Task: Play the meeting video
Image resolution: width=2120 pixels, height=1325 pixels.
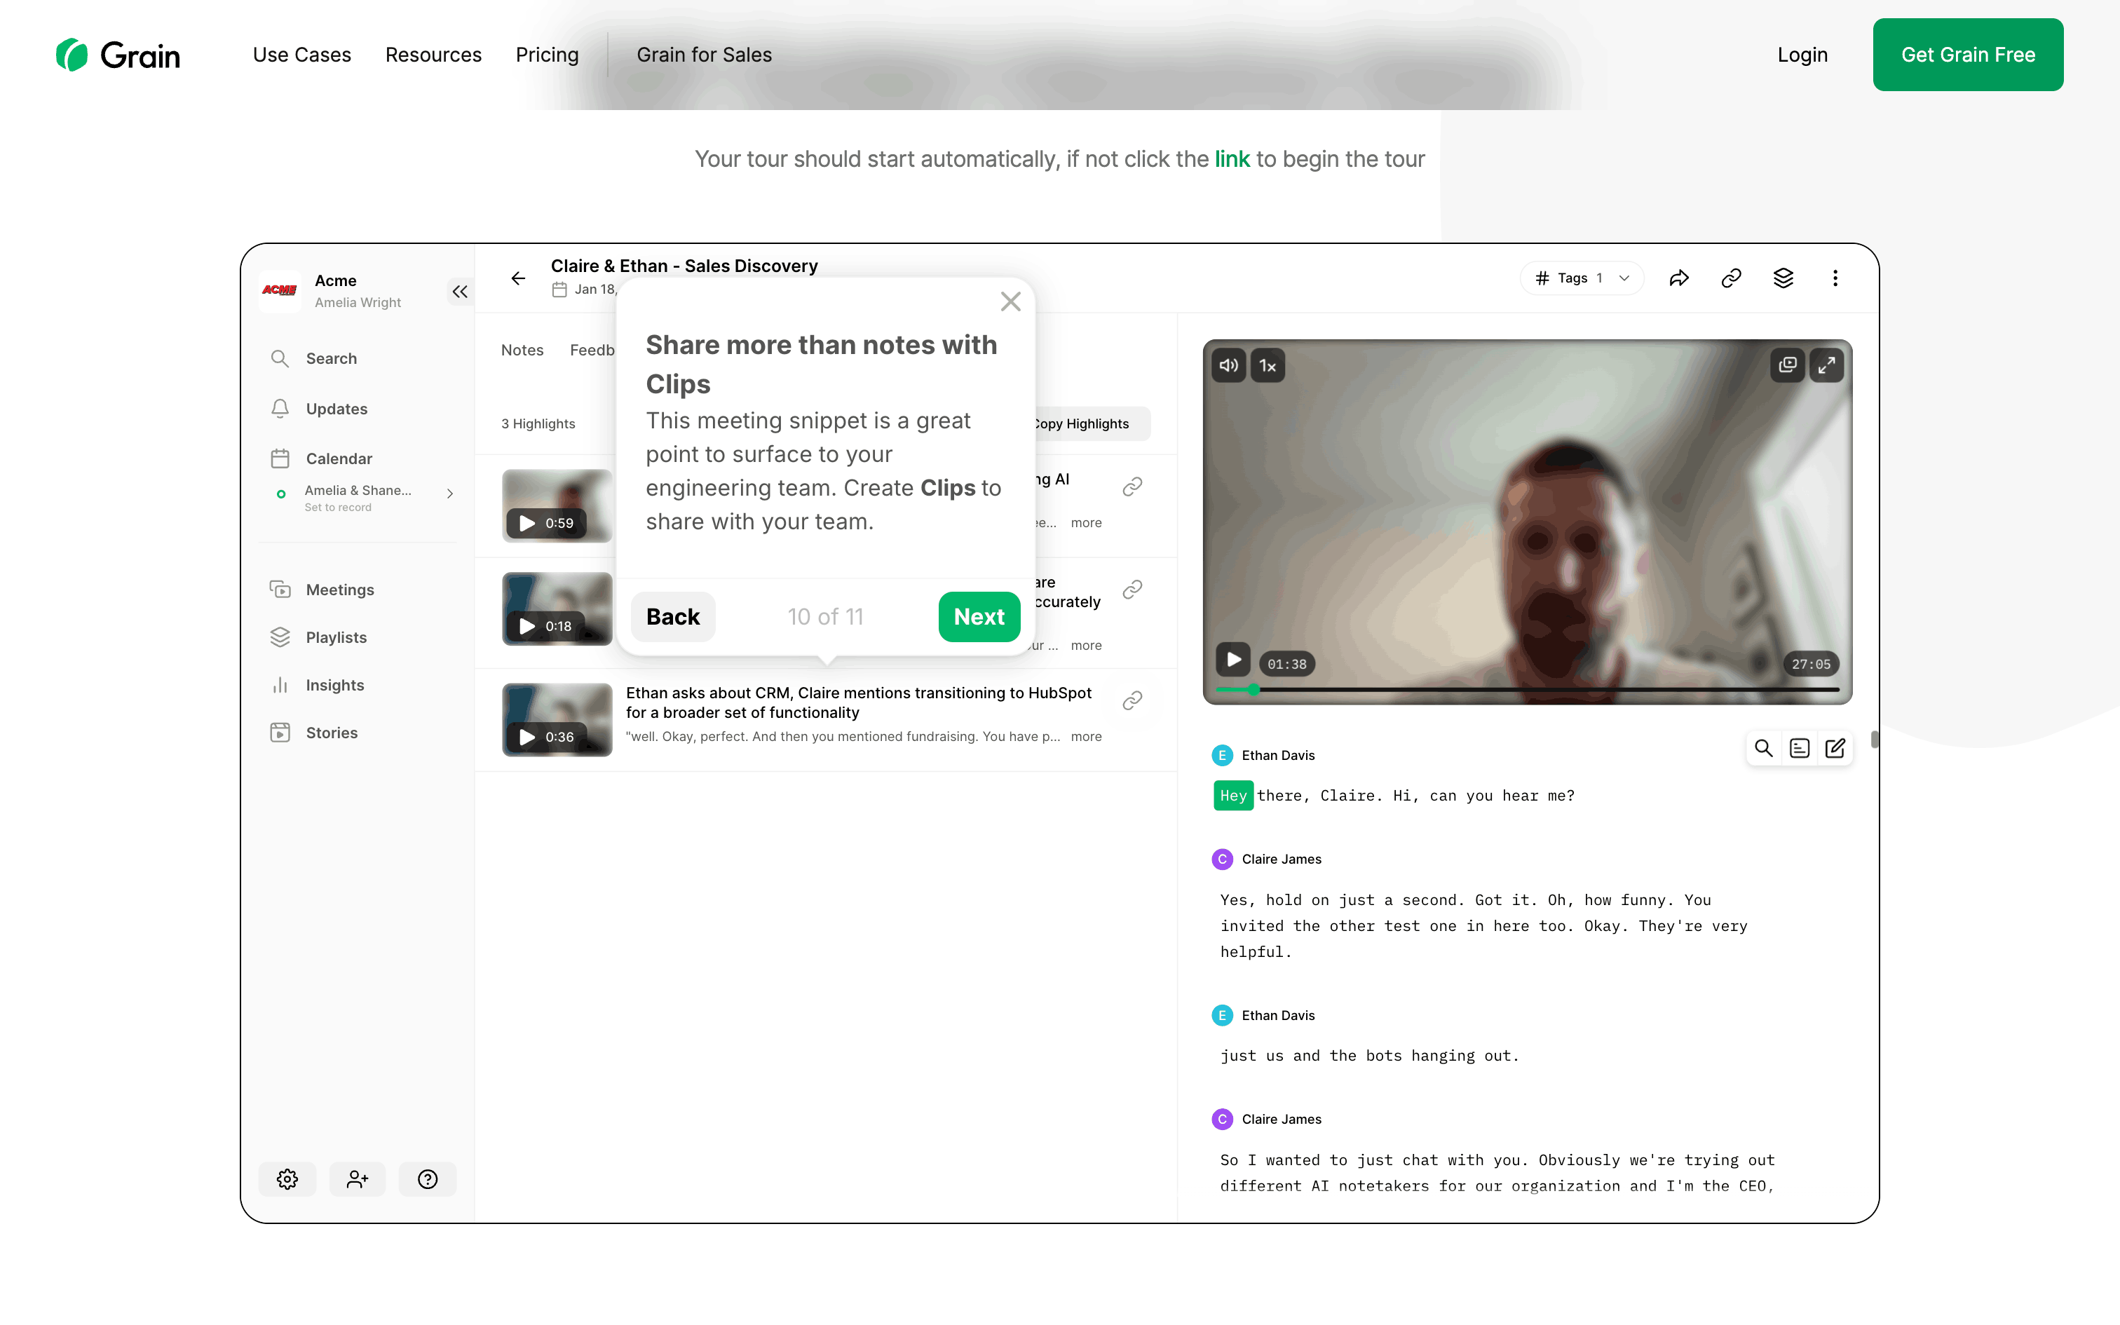Action: (x=1232, y=659)
